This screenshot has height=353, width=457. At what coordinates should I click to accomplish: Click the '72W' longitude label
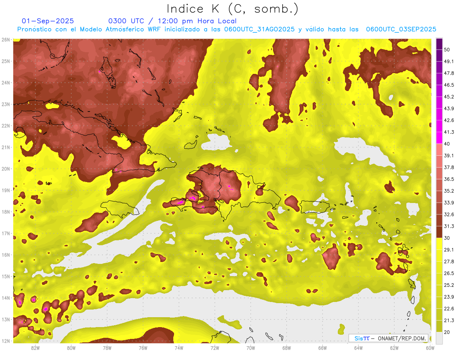point(215,348)
